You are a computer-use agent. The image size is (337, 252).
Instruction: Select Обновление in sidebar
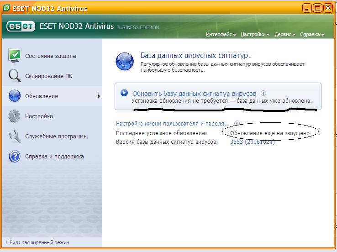52,96
